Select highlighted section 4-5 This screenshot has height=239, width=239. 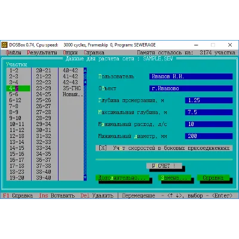[x=19, y=88]
